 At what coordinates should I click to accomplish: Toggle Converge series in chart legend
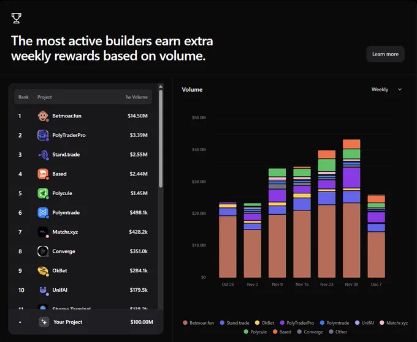click(x=310, y=332)
